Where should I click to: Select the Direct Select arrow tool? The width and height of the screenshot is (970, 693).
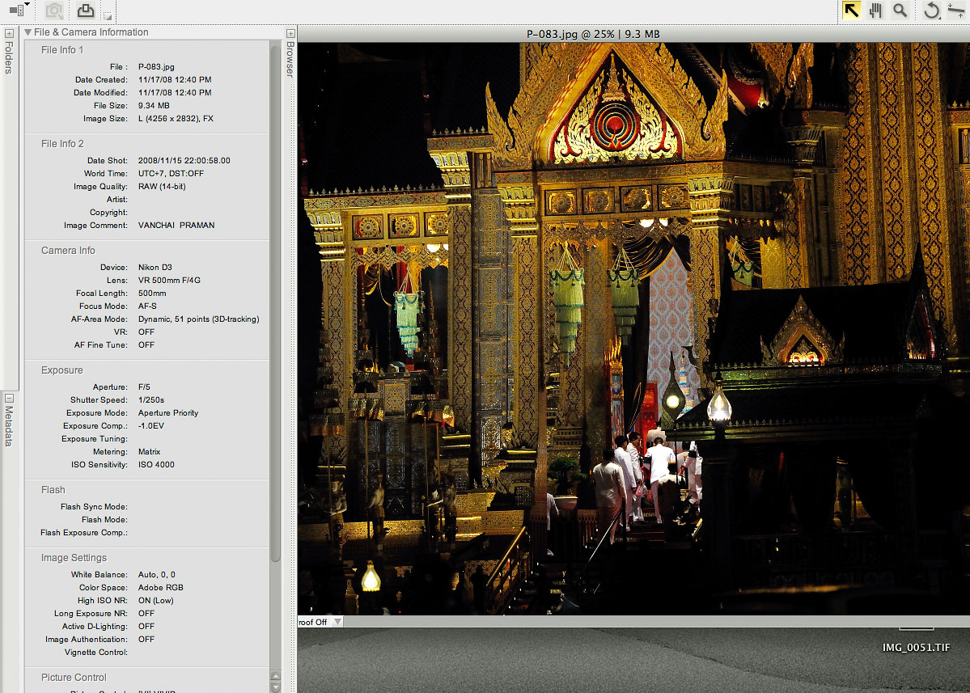click(x=851, y=11)
